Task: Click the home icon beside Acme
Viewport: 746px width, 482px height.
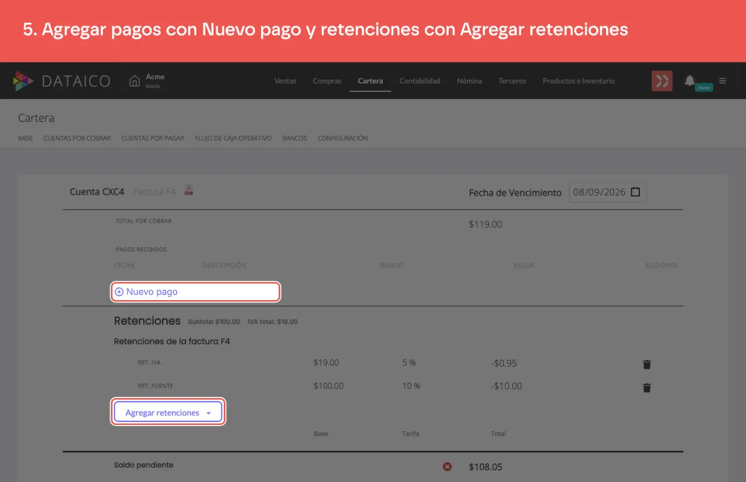Action: (x=135, y=81)
